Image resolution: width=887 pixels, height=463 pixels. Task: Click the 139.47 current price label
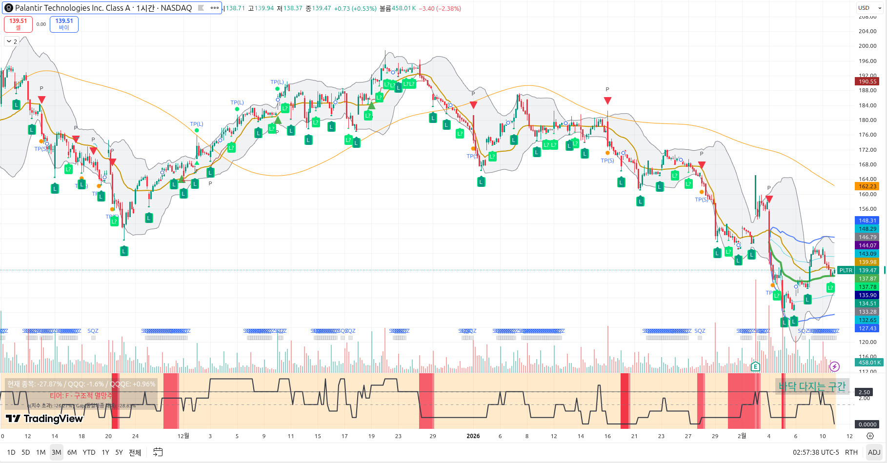pyautogui.click(x=867, y=270)
